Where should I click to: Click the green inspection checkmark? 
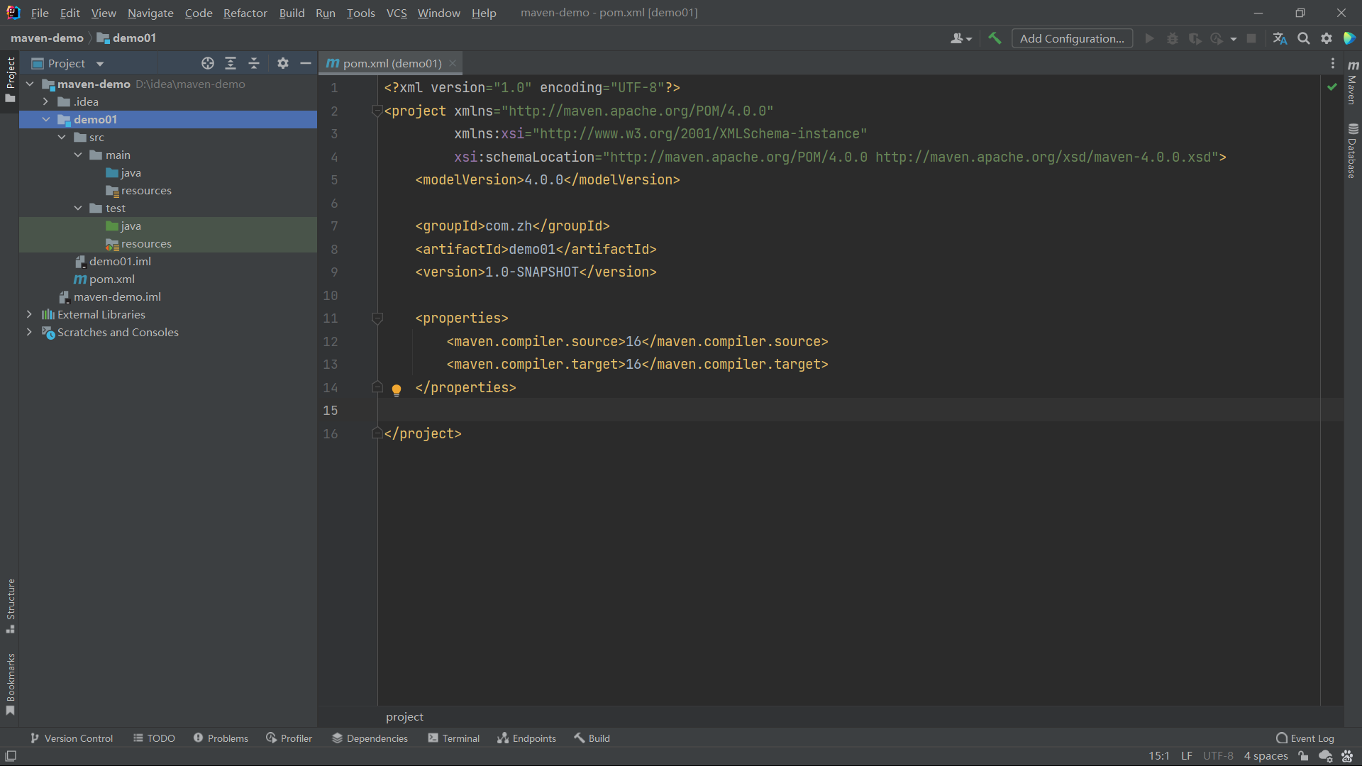[x=1332, y=87]
